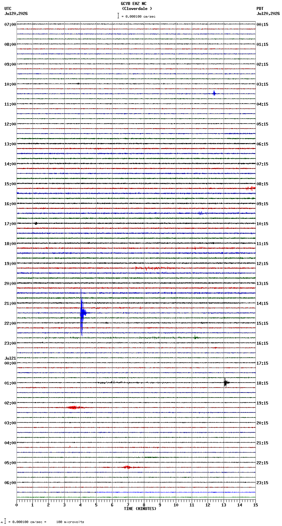Click the small blue event on the 10:00 hour
Viewport: 282px width, 526px height.
coord(214,93)
